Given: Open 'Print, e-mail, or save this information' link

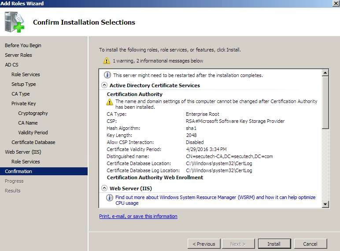Looking at the screenshot, I should coord(138,216).
